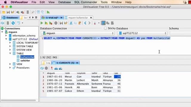Click the clock monitor icon in the main toolbar
This screenshot has height=107, width=191.
click(42, 12)
